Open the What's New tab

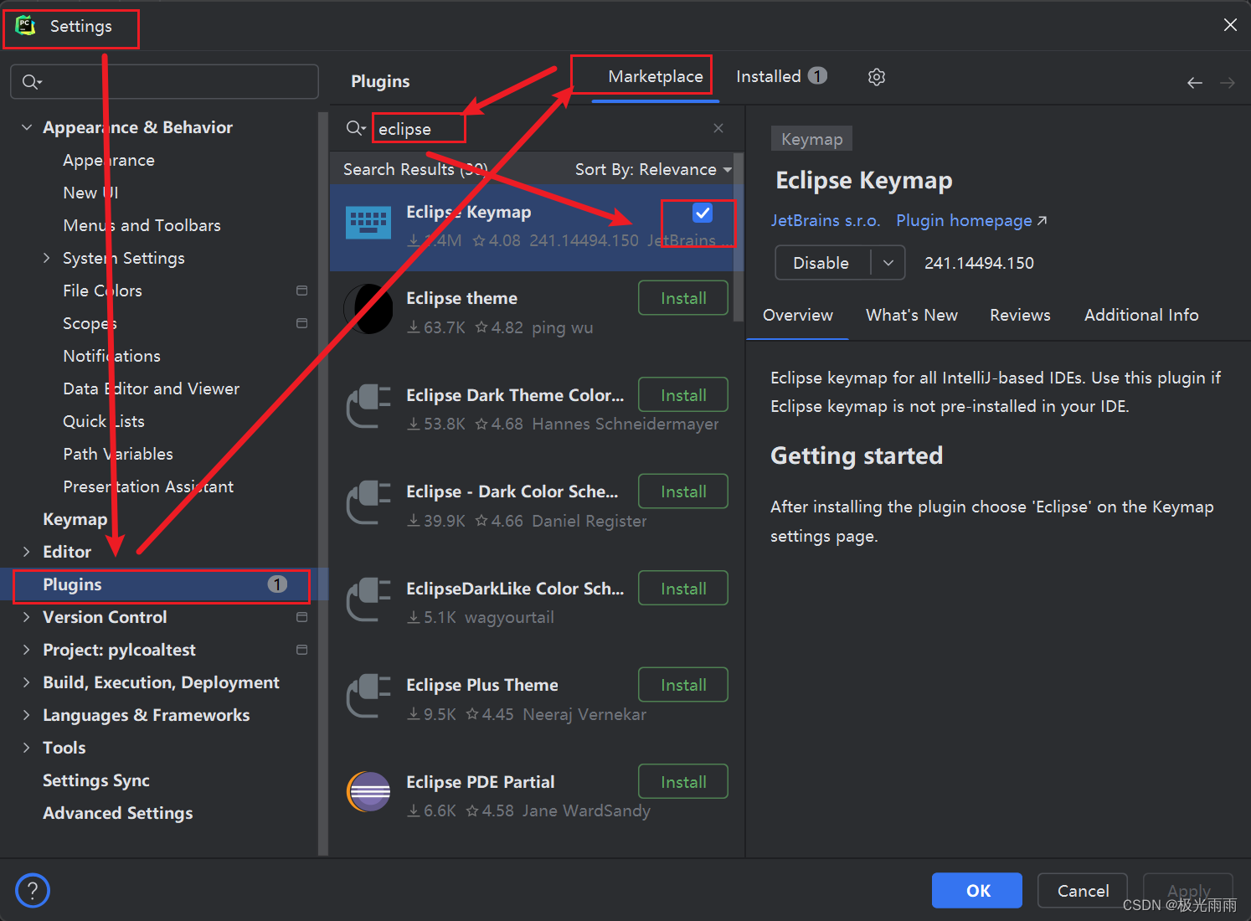click(x=911, y=315)
